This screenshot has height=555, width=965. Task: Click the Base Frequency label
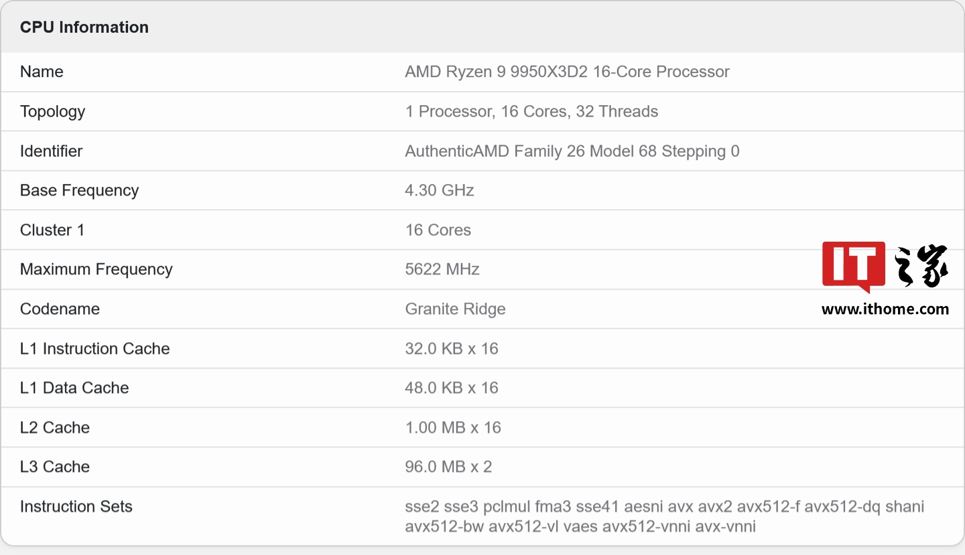pyautogui.click(x=79, y=190)
